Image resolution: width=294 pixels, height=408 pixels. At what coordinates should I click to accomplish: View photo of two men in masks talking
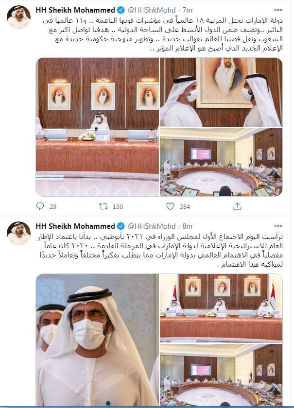[221, 92]
